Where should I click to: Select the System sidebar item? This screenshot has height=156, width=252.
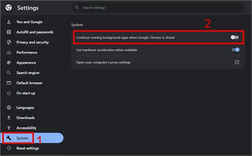(x=32, y=138)
